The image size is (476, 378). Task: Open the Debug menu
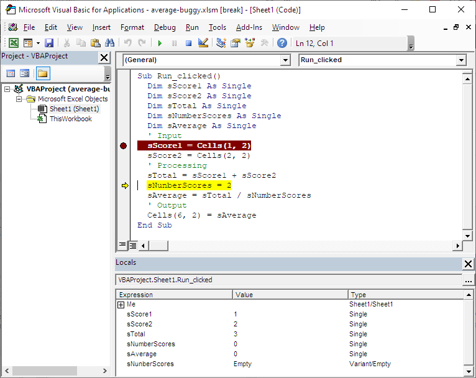165,27
